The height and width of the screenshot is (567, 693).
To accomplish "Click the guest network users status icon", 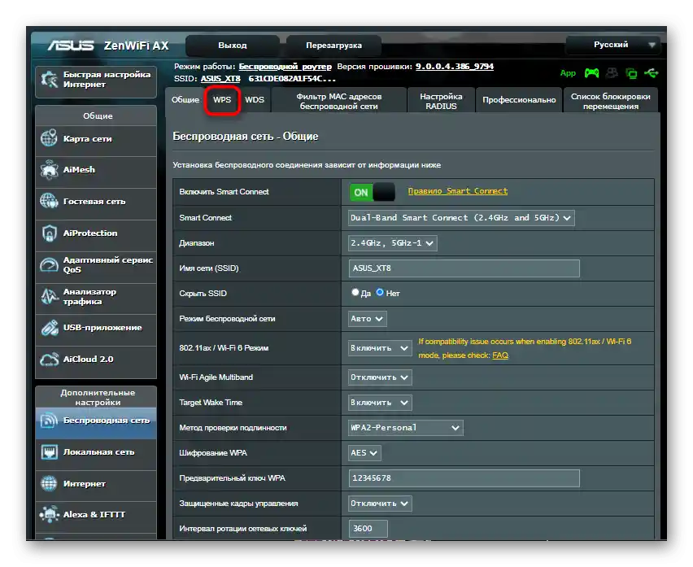I will click(x=612, y=73).
